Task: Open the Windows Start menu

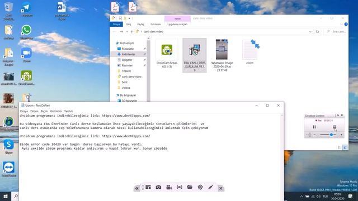Action: pos(6,196)
